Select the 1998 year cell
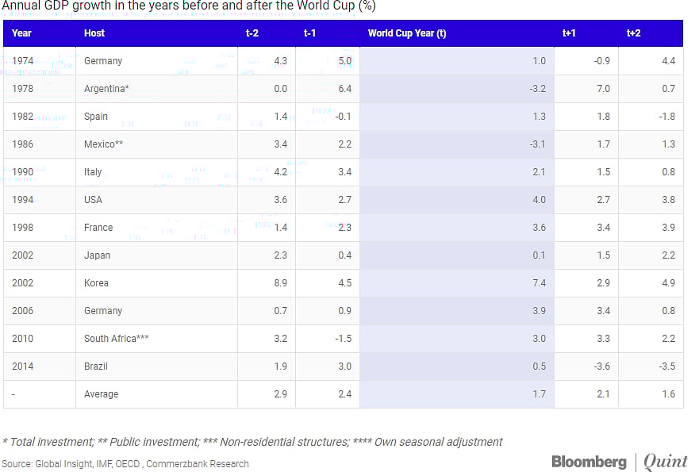The height and width of the screenshot is (472, 699). pyautogui.click(x=23, y=228)
